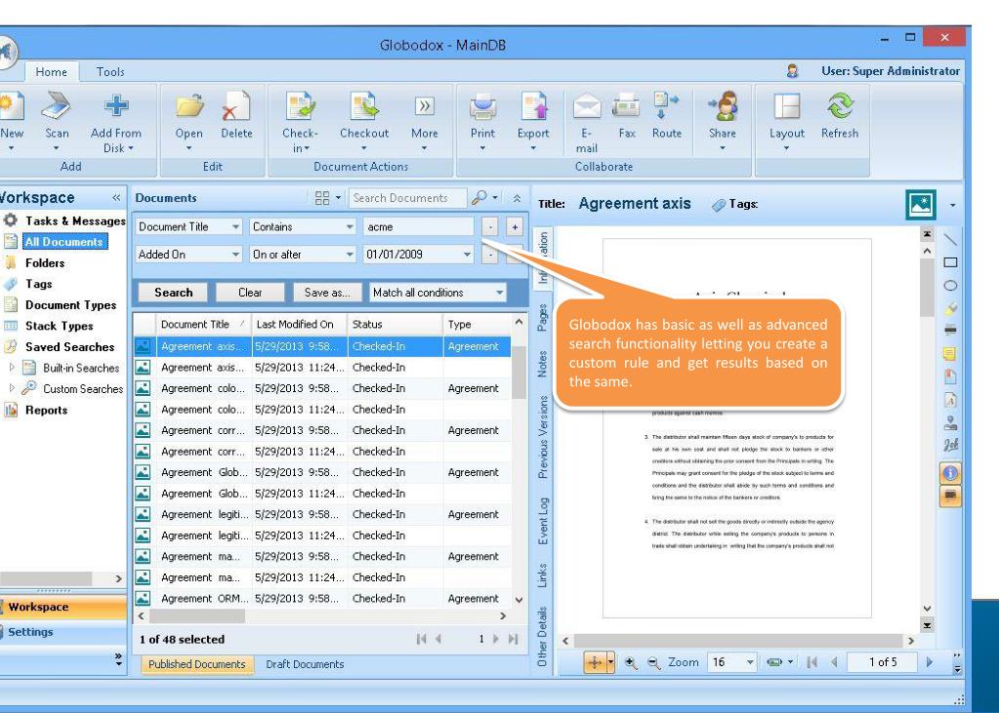Screen dimensions: 999x713
Task: Click the zoom in magnifier
Action: [631, 662]
